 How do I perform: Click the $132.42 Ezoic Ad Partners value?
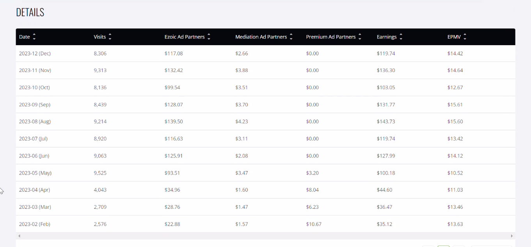pos(174,71)
